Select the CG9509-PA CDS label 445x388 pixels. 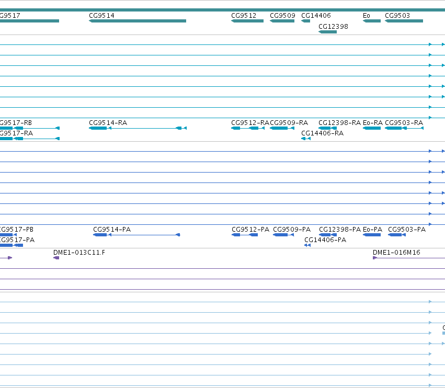pyautogui.click(x=292, y=230)
